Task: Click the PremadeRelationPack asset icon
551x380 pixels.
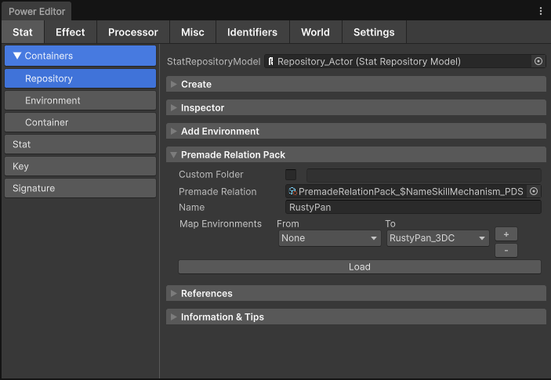Action: 292,191
